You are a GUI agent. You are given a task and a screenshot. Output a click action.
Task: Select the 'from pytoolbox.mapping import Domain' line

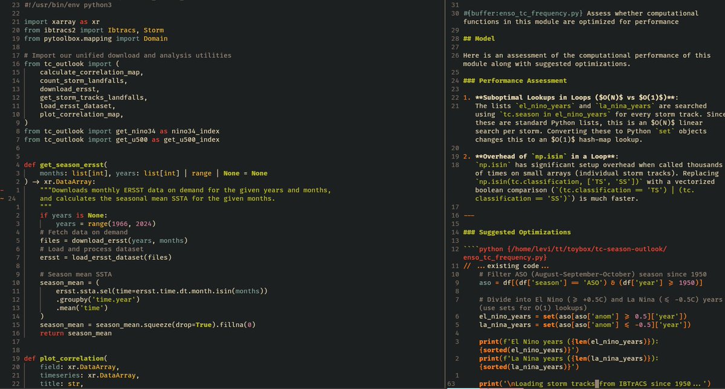[x=95, y=38]
